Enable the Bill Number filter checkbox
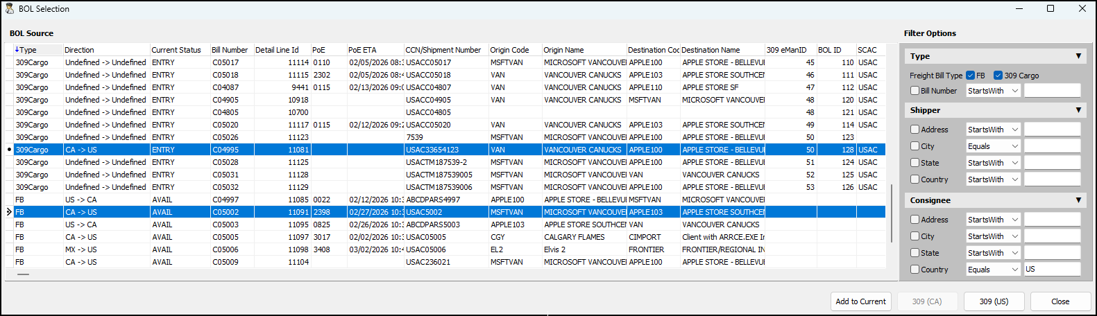Image resolution: width=1097 pixels, height=316 pixels. (x=915, y=91)
